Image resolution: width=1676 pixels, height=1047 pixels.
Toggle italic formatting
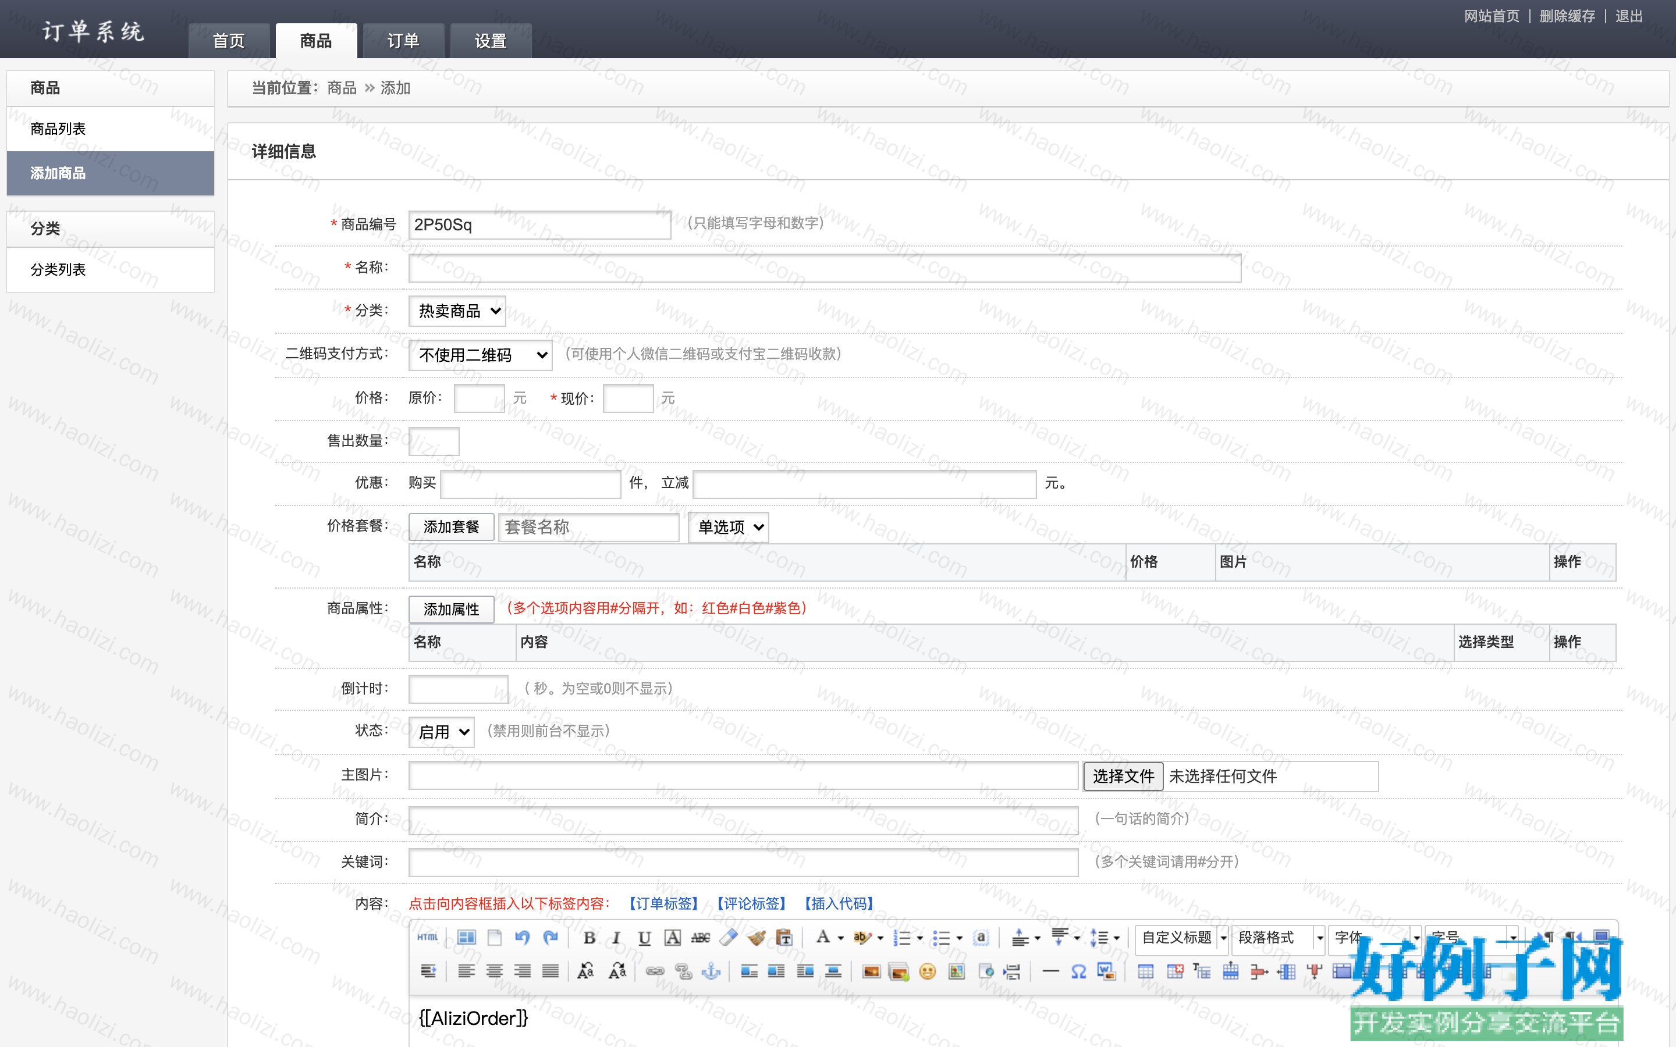click(616, 938)
